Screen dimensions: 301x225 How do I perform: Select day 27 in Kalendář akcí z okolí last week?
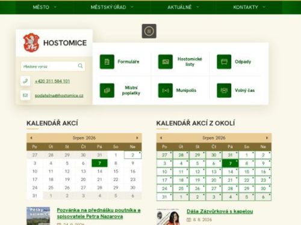click(214, 188)
